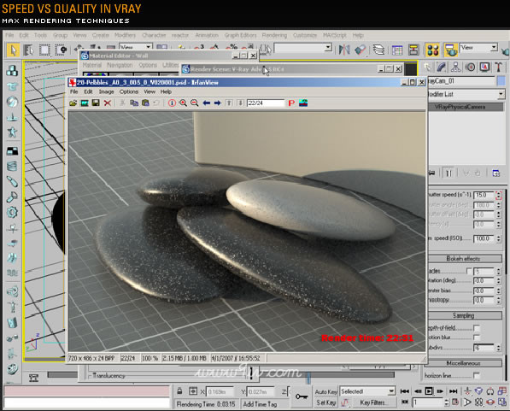The width and height of the screenshot is (510, 411).
Task: Click the IrfanView Zoom In magnifier
Action: (x=183, y=103)
